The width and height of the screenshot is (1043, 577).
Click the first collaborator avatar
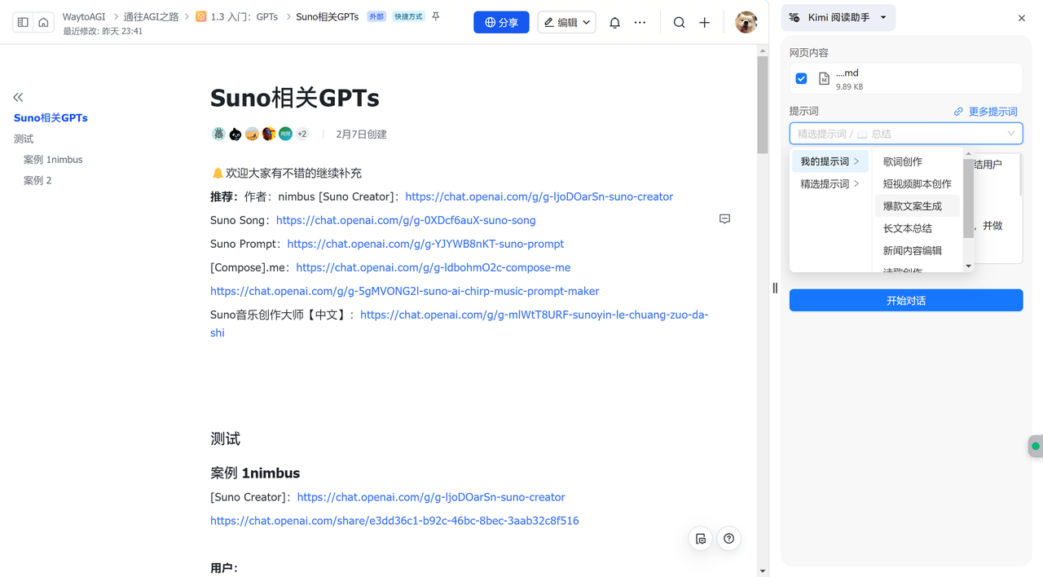pyautogui.click(x=218, y=134)
